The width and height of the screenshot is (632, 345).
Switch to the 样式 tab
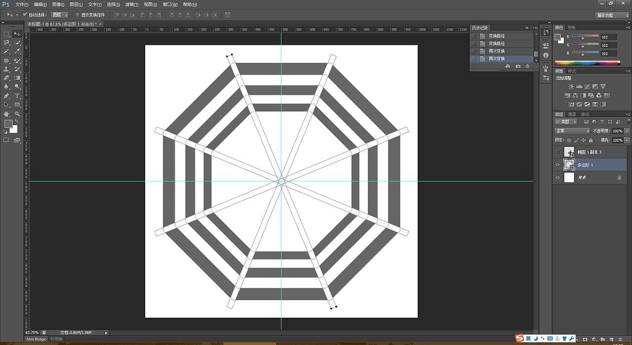click(x=572, y=71)
